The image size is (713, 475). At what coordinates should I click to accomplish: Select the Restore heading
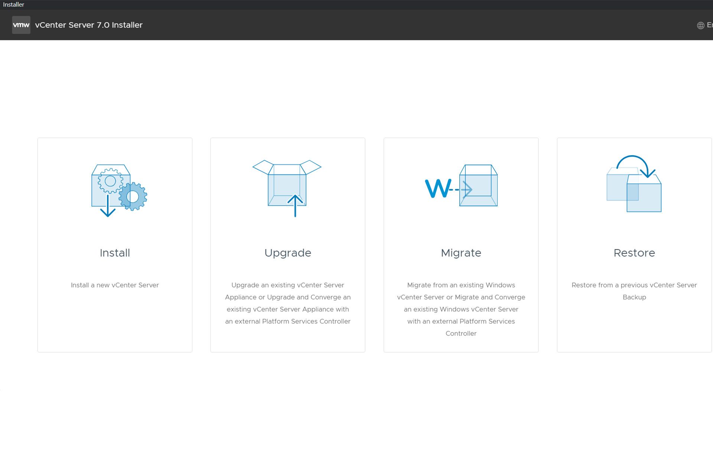634,253
